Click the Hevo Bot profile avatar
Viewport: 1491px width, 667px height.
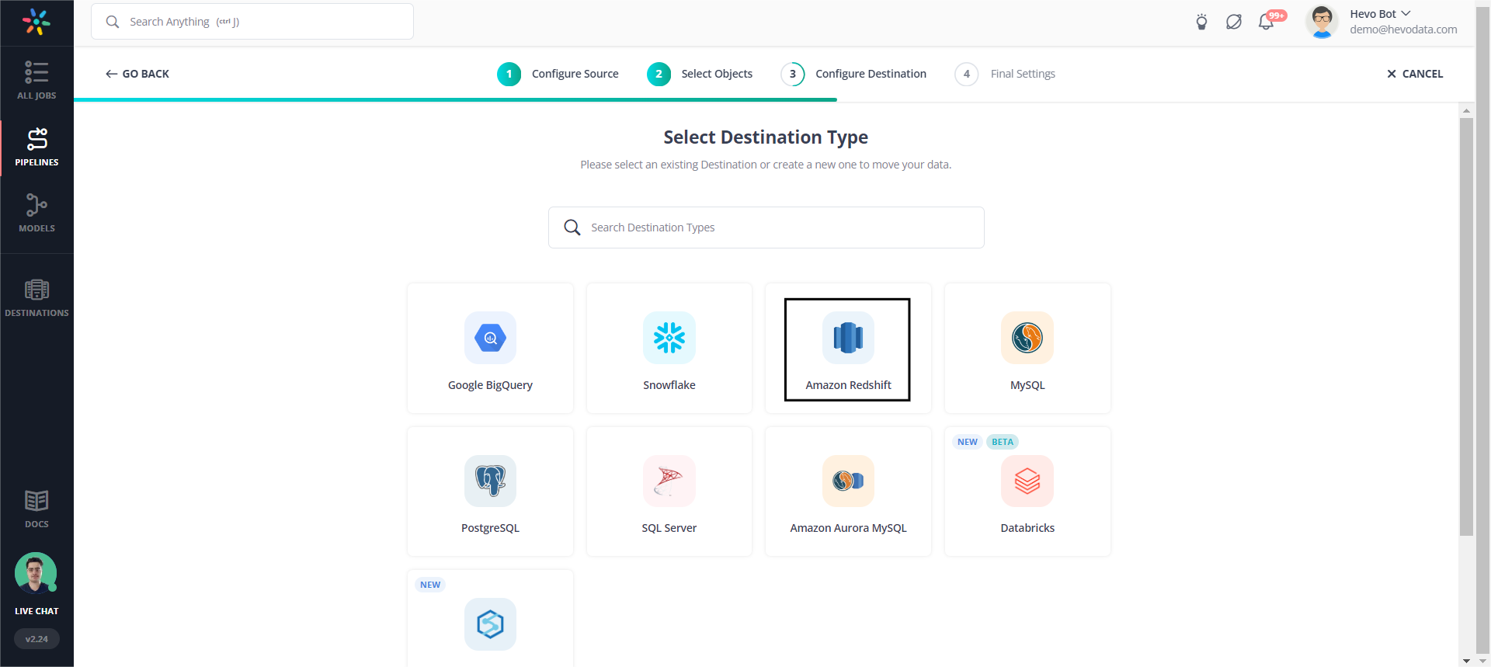tap(1322, 21)
